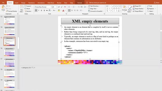Open Shape Effects menu
This screenshot has height=91, width=162.
(x=138, y=11)
